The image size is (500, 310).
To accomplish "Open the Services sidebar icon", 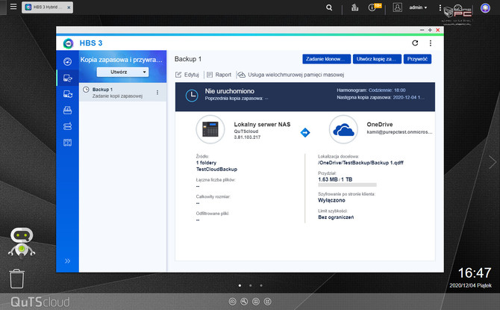I will point(68,143).
